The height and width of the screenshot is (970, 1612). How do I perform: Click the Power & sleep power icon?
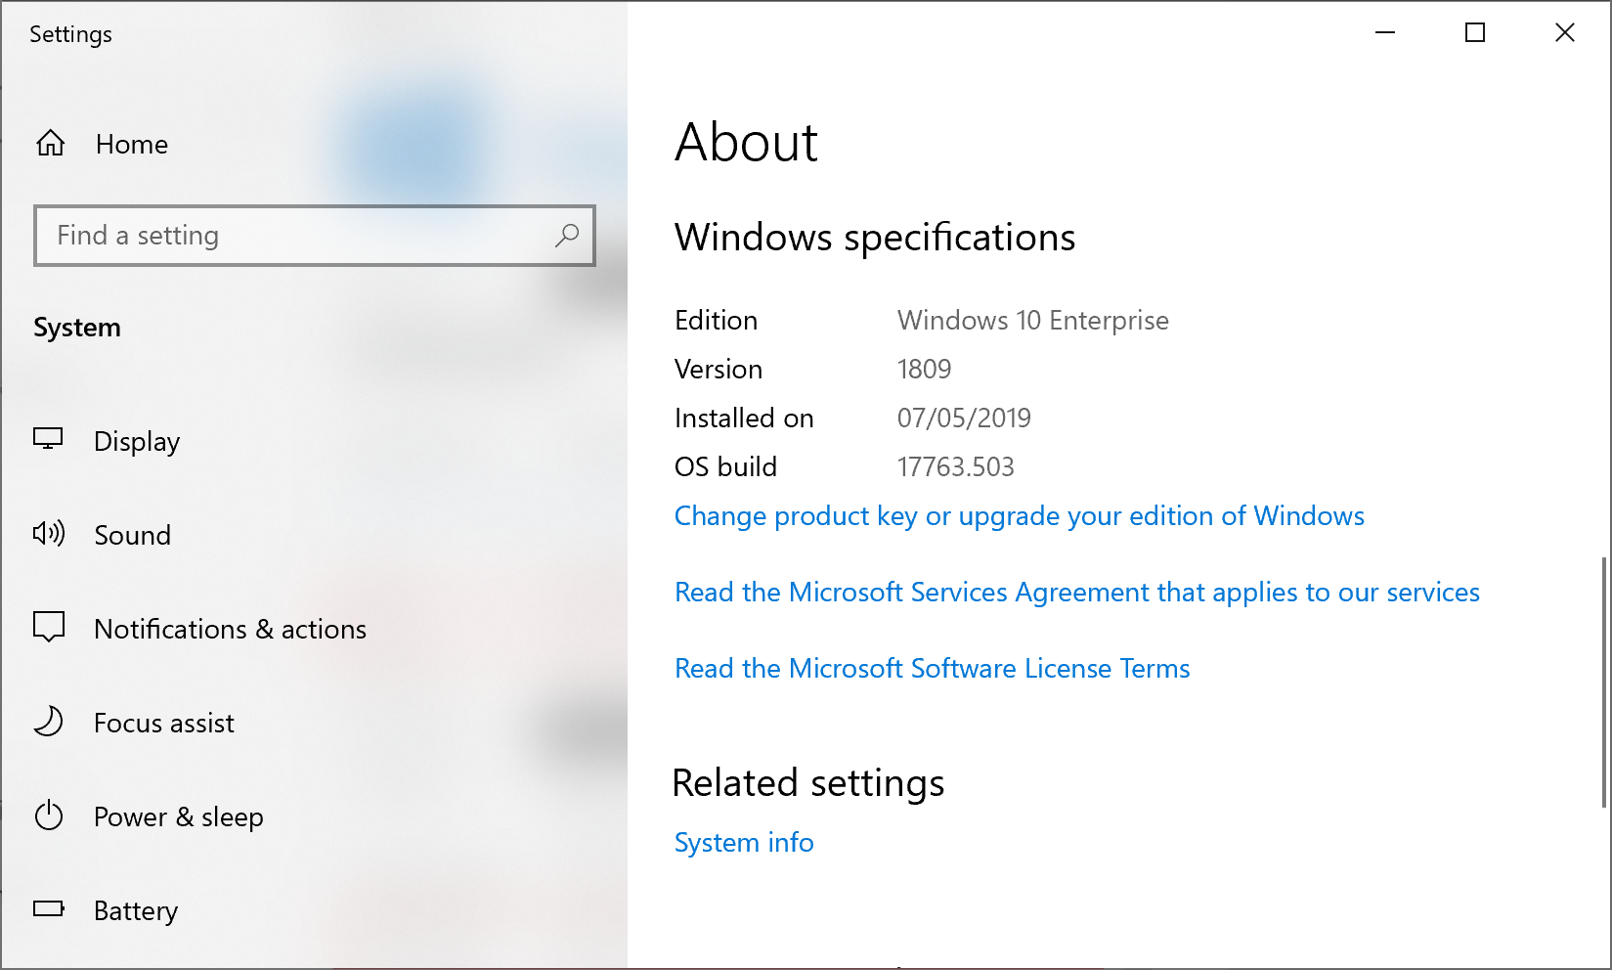tap(48, 816)
